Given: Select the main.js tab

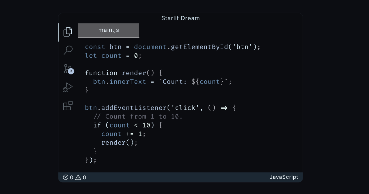Looking at the screenshot, I should 108,30.
